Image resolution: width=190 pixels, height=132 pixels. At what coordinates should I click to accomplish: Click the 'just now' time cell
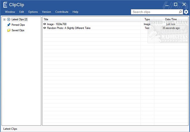click(x=171, y=24)
